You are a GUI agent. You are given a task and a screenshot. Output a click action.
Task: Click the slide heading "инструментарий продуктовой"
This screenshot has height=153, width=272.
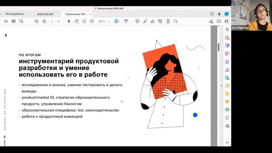[x=69, y=61]
